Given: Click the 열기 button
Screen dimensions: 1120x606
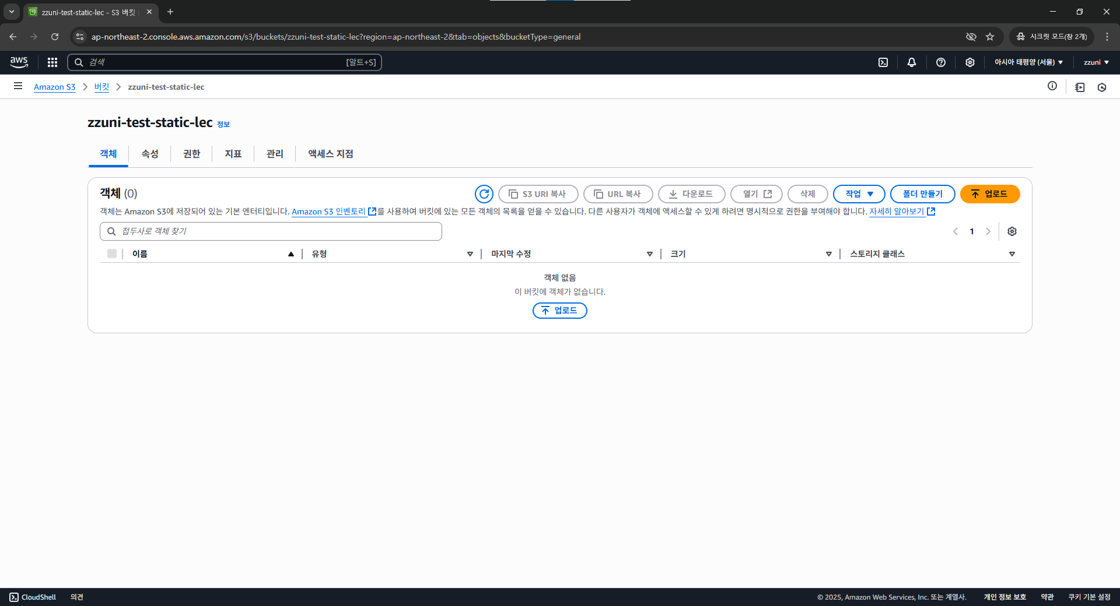Looking at the screenshot, I should tap(757, 194).
